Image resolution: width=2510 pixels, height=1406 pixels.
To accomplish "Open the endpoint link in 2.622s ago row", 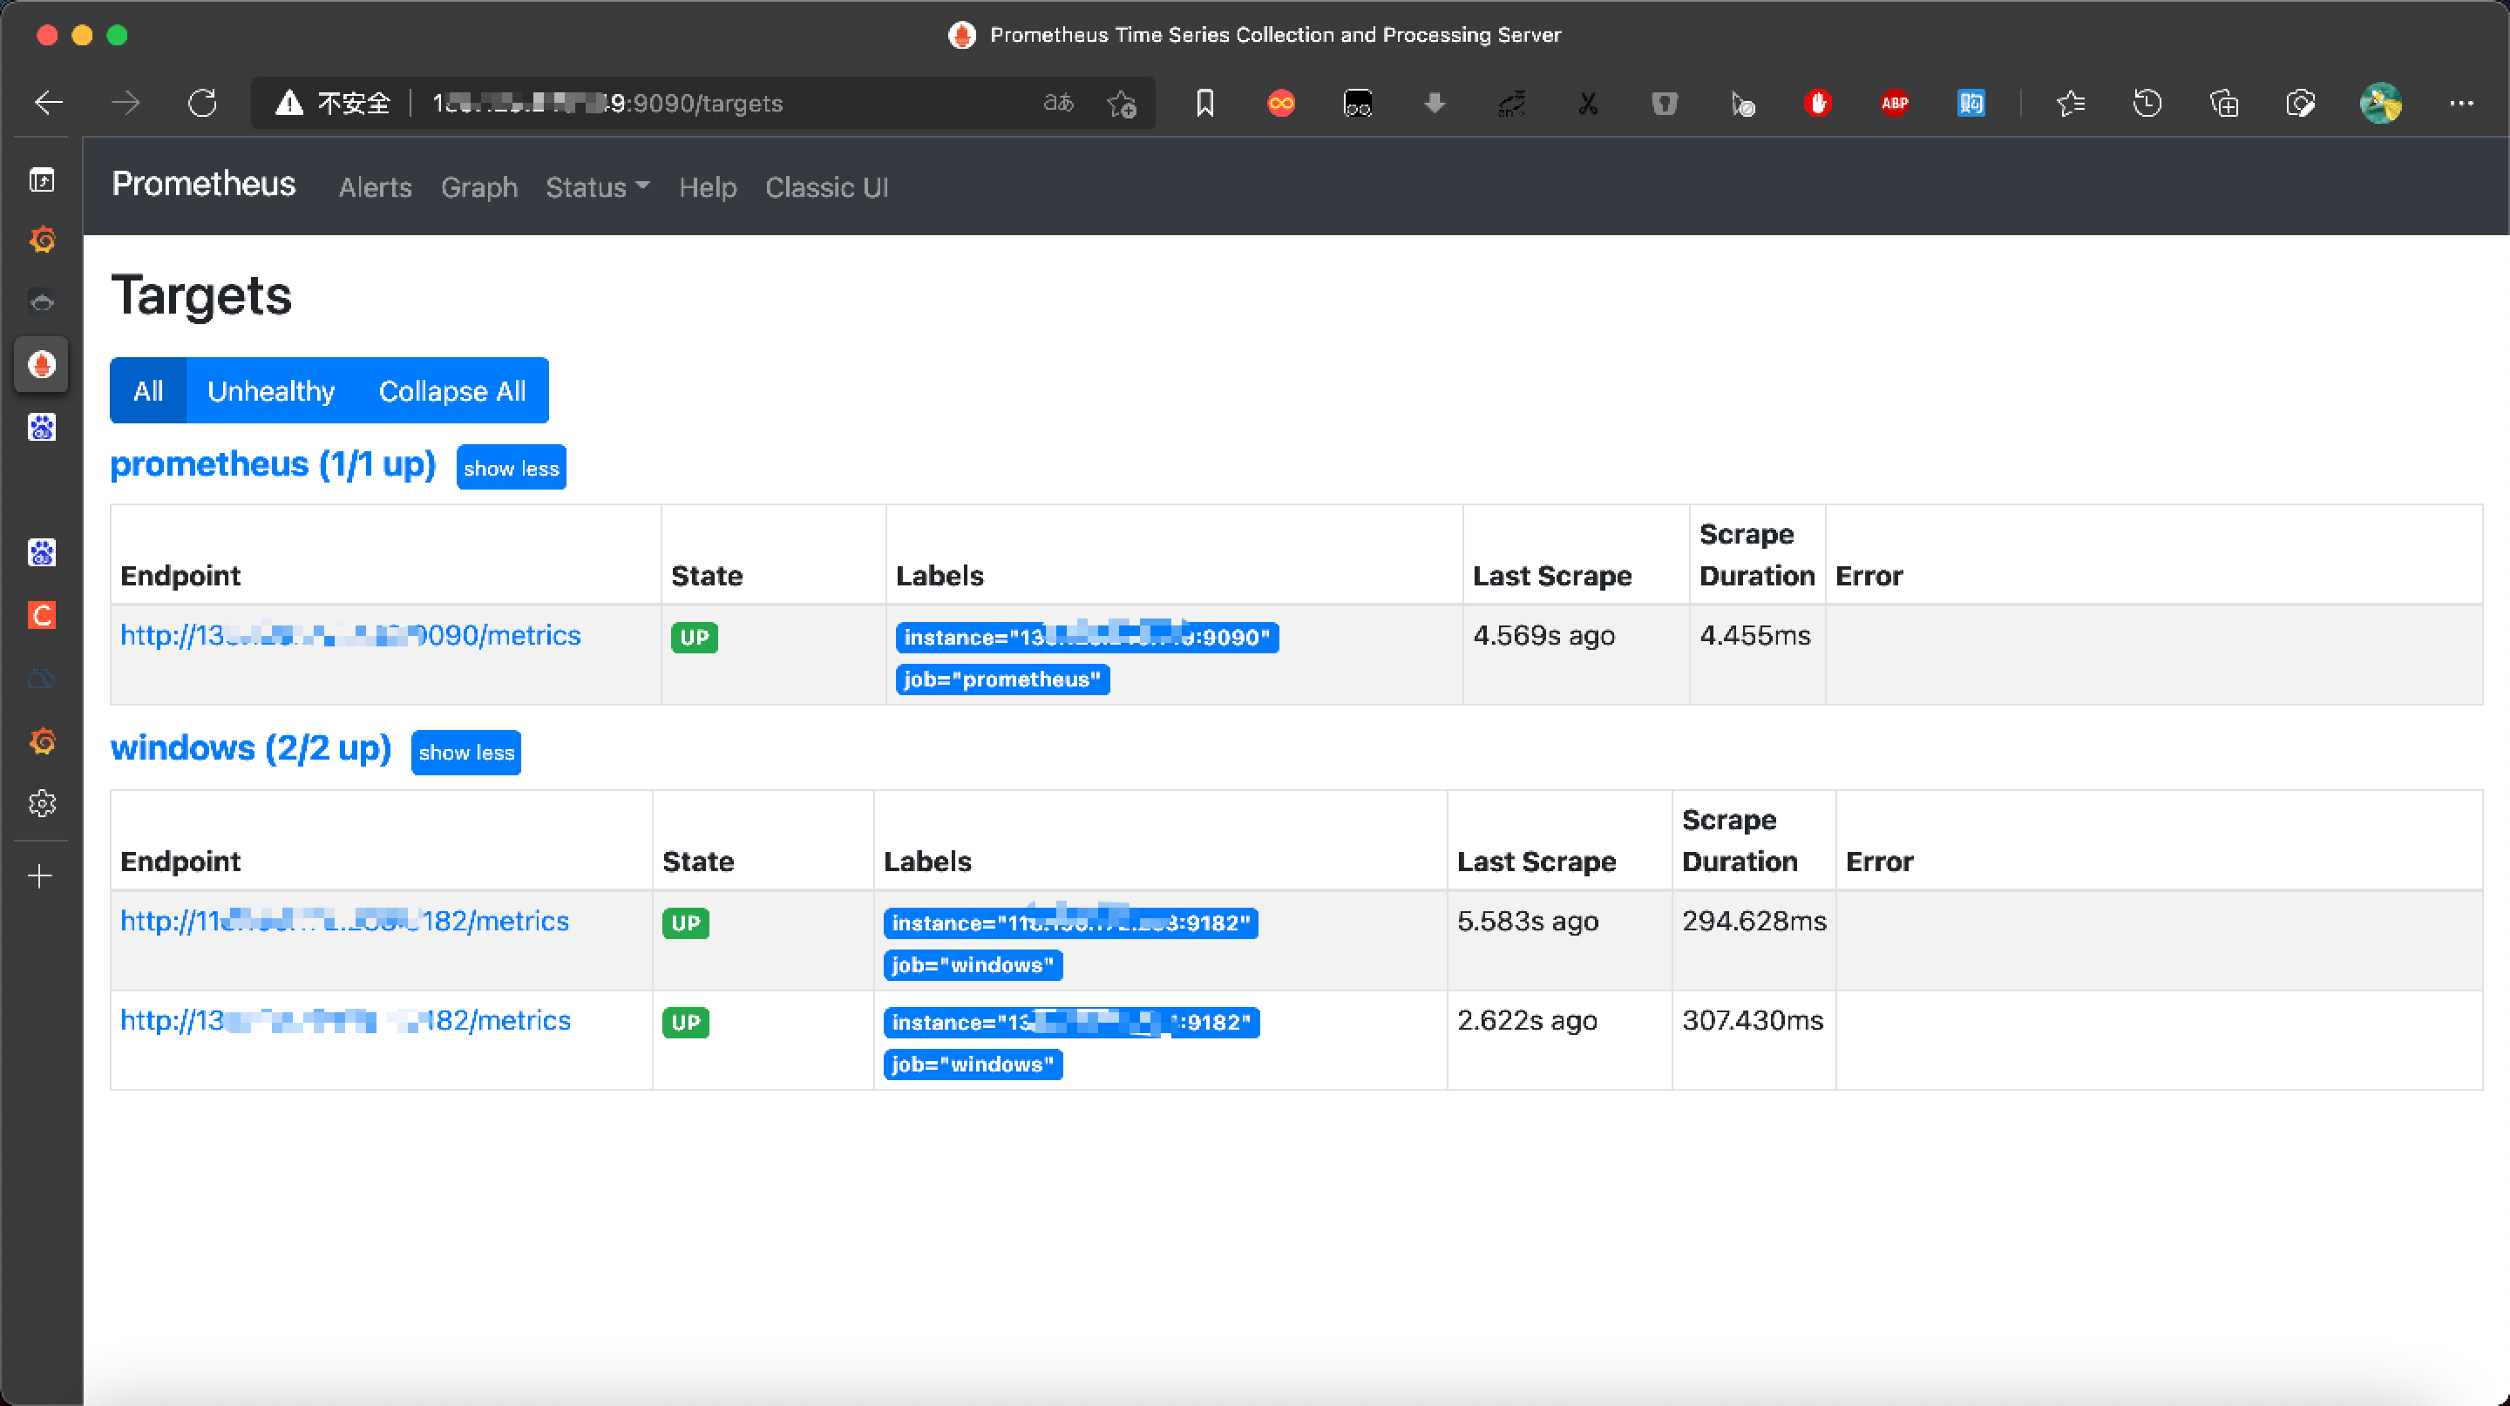I will 346,1020.
